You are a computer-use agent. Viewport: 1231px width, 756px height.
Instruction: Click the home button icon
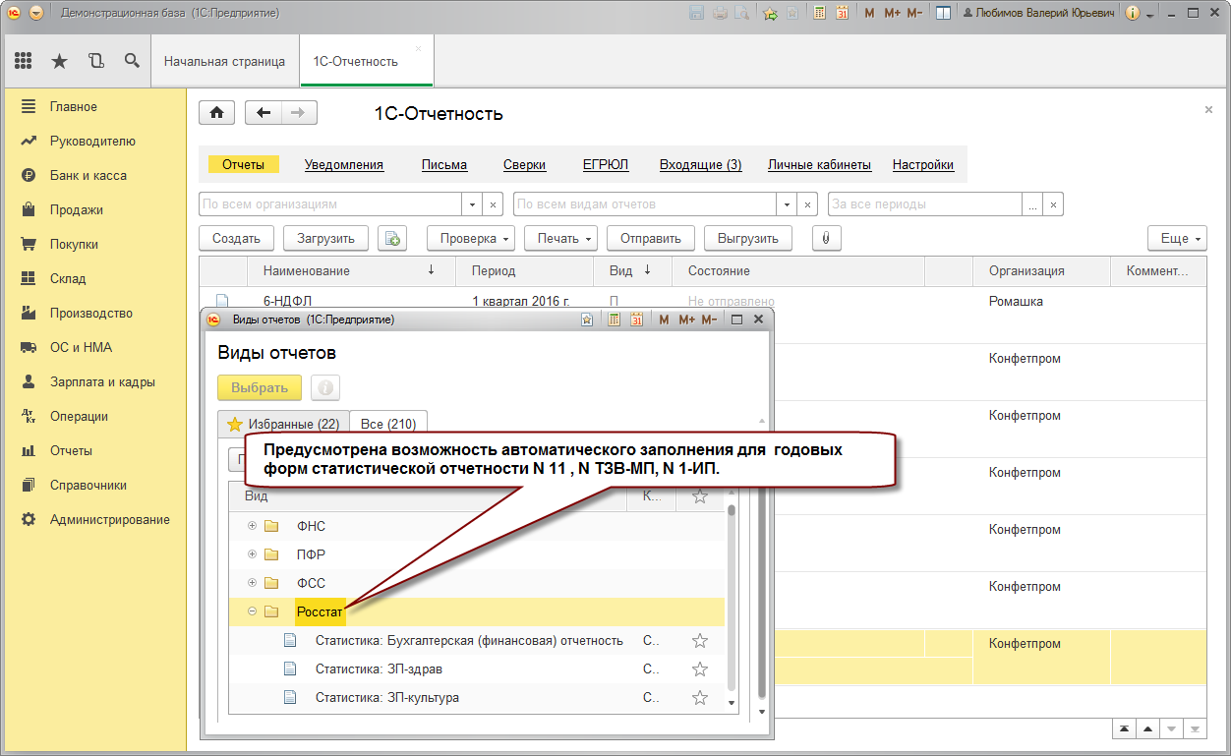click(x=216, y=113)
